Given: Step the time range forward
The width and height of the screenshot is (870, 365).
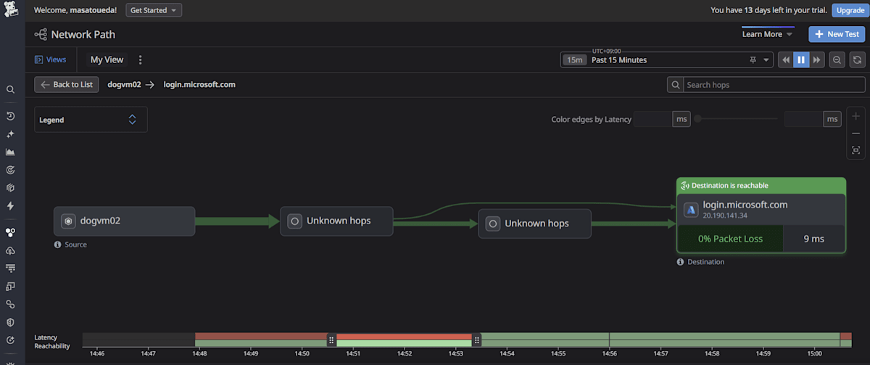Looking at the screenshot, I should coord(817,60).
